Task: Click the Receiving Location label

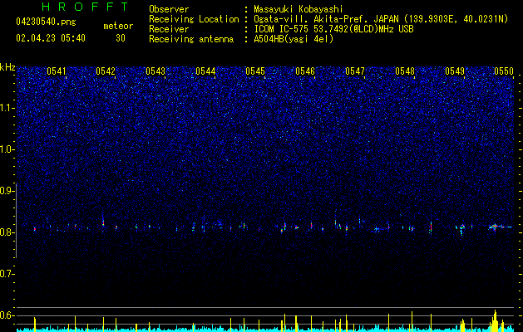Action: click(194, 19)
